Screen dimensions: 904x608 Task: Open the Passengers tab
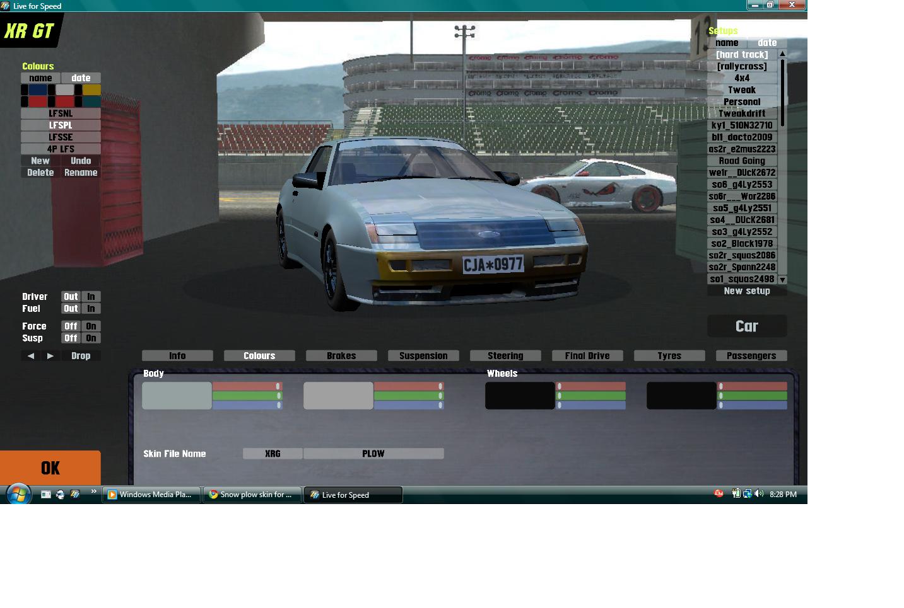tap(751, 356)
